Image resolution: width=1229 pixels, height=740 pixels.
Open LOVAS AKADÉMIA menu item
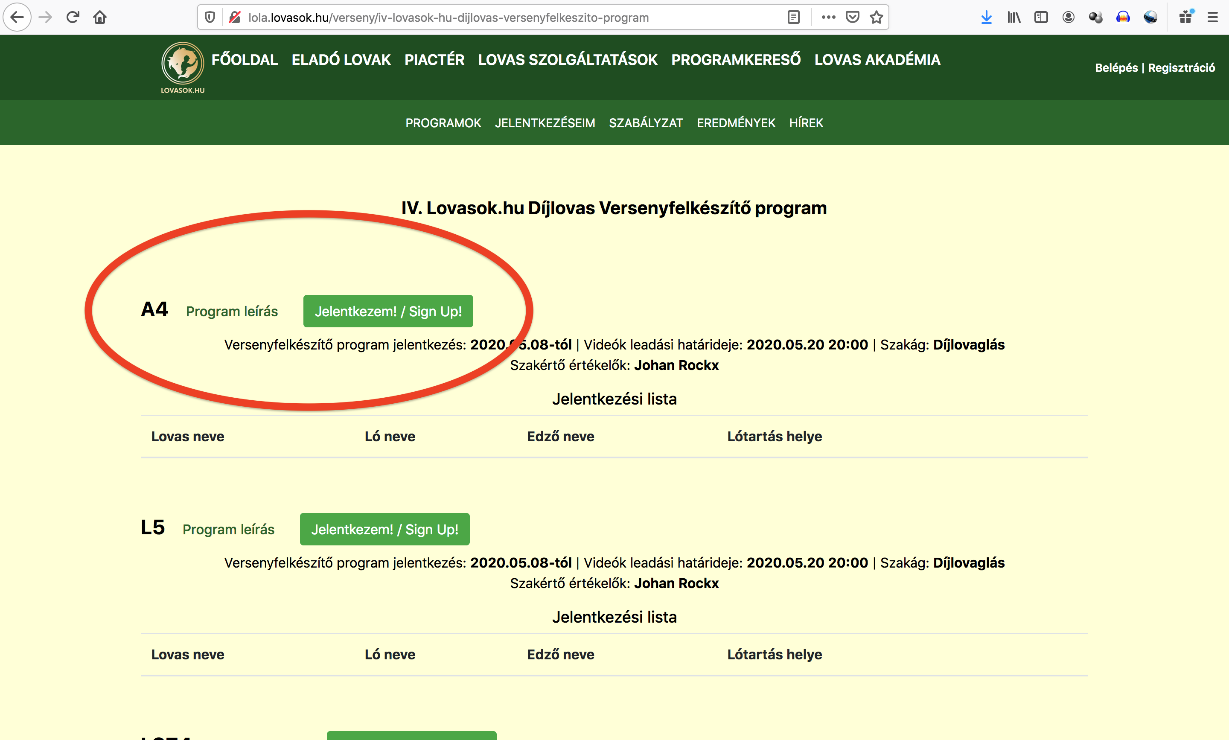pyautogui.click(x=877, y=60)
